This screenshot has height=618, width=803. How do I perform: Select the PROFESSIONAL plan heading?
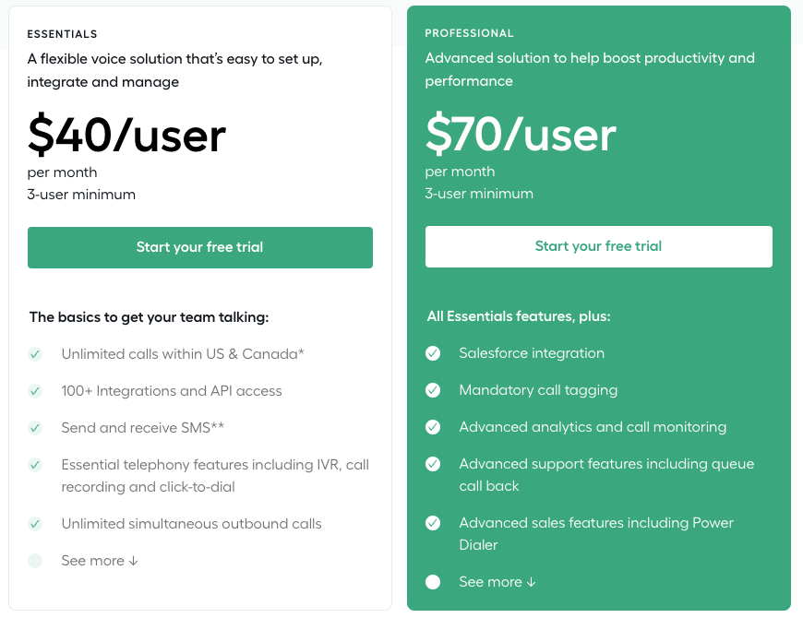[469, 33]
